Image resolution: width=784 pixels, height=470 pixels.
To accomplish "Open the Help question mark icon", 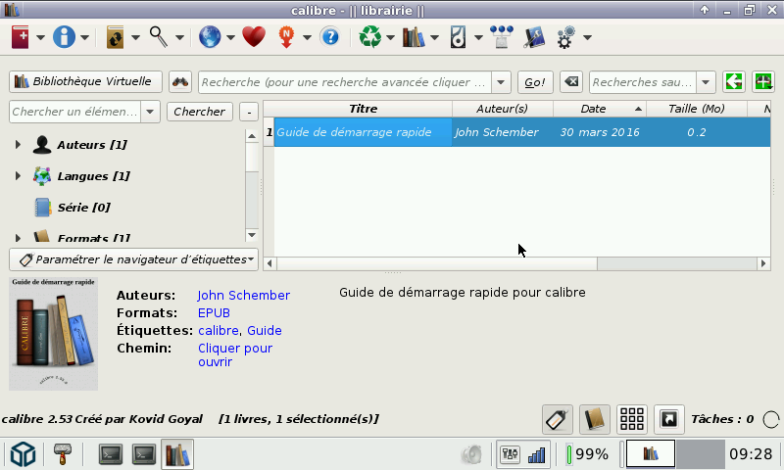I will point(330,37).
